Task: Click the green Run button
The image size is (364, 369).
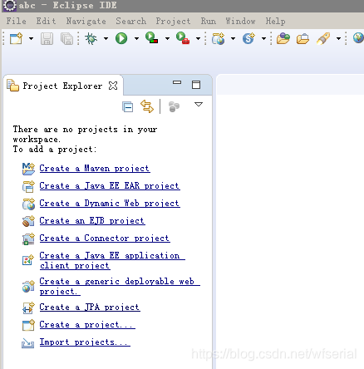Action: click(121, 38)
